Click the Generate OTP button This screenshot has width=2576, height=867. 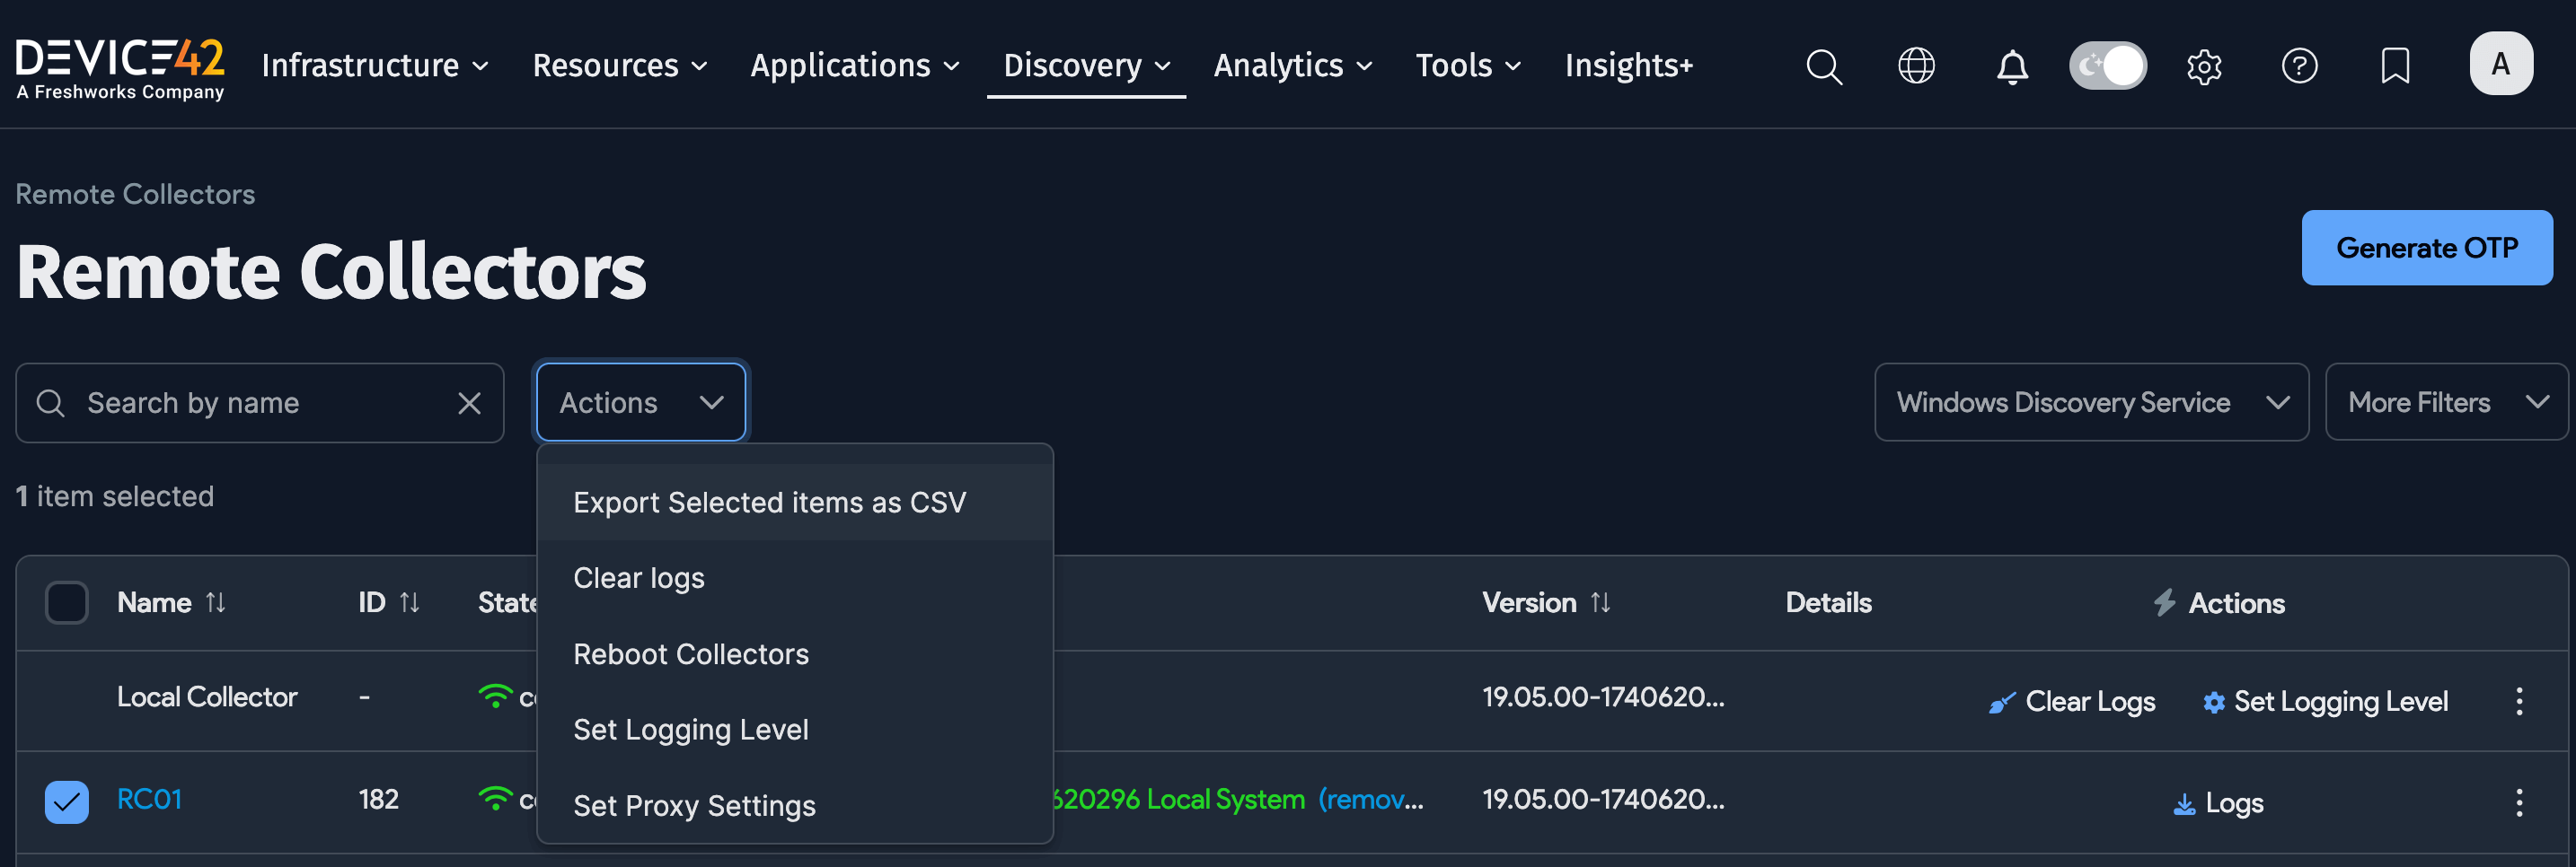2427,247
